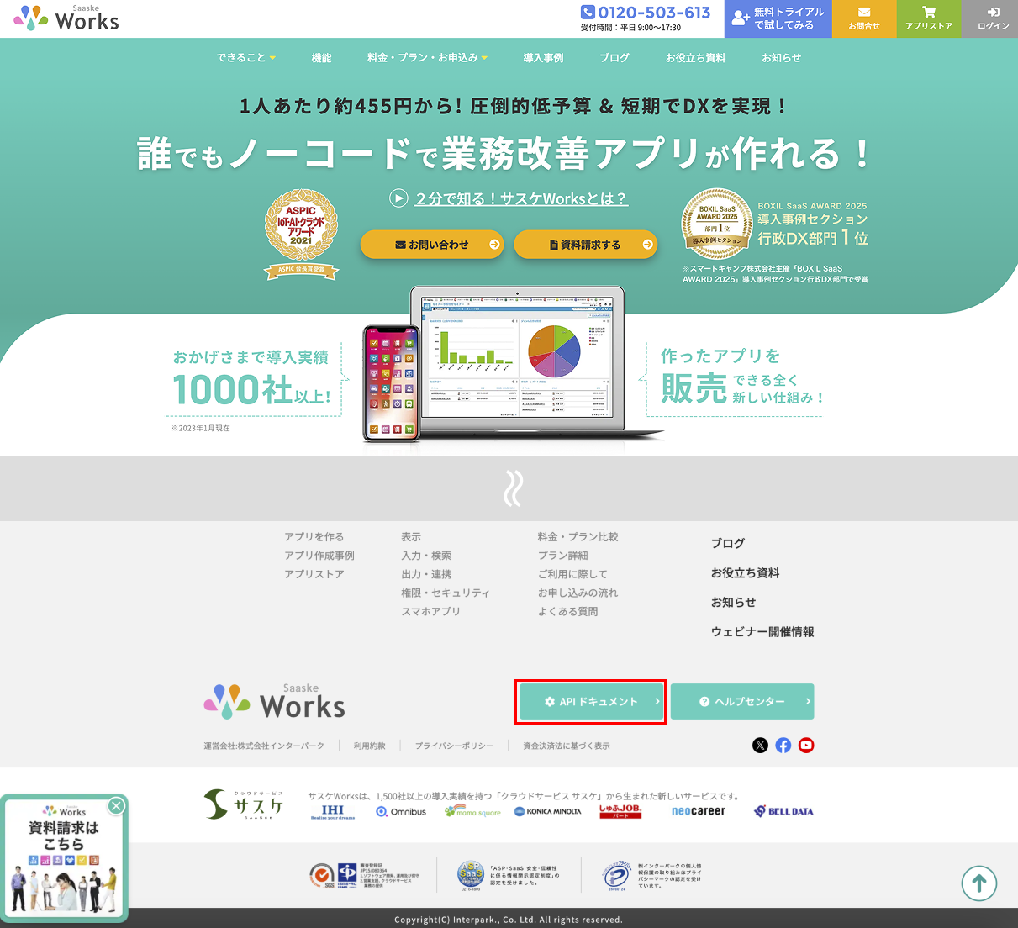Open the 資金決済法に基づく表示 link

point(567,746)
